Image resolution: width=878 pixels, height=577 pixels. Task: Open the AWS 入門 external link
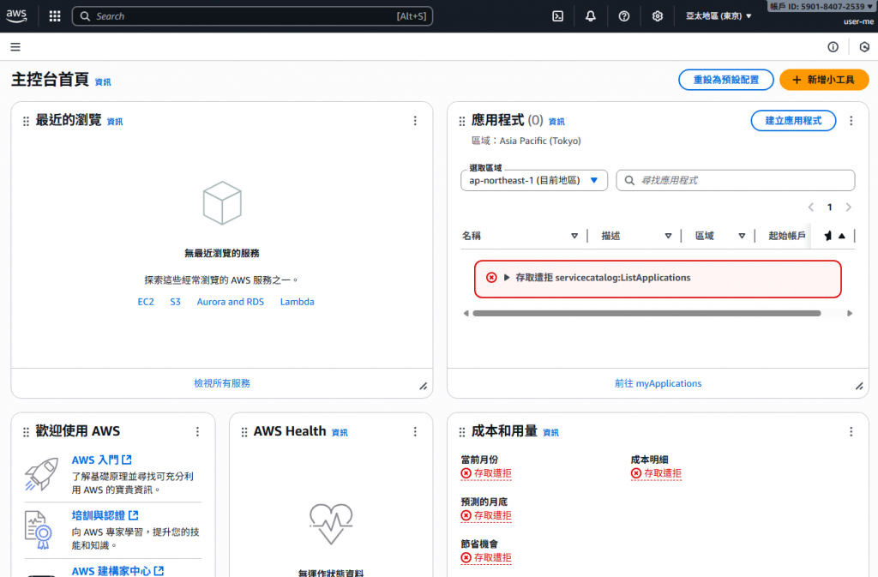(102, 460)
